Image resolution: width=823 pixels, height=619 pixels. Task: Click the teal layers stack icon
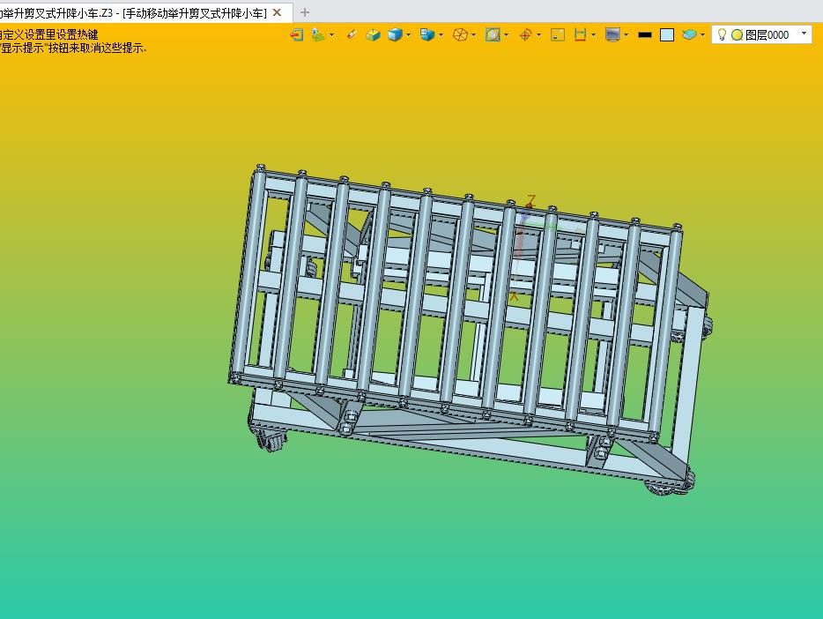click(x=689, y=34)
